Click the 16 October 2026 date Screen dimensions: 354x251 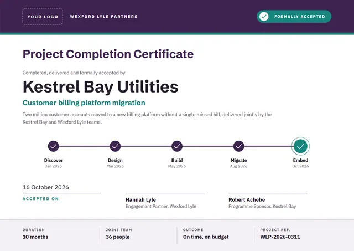pos(45,187)
